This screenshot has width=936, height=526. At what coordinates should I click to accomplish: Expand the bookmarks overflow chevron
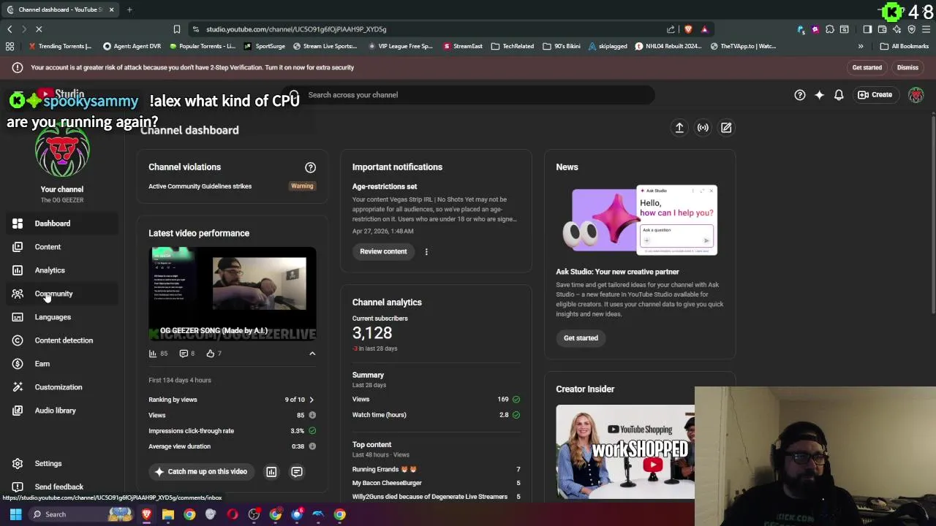pyautogui.click(x=861, y=46)
